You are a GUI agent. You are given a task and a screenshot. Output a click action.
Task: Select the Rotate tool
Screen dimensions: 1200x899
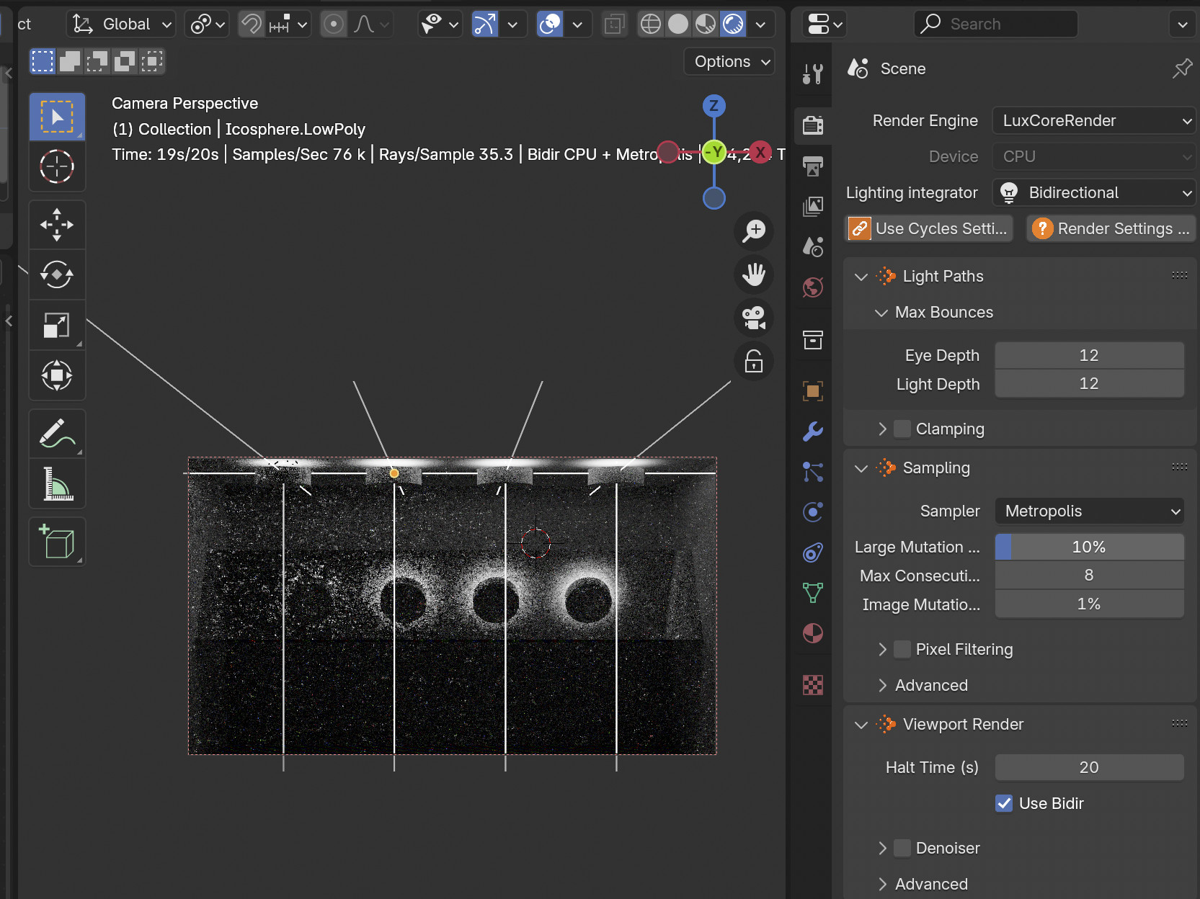pos(57,274)
